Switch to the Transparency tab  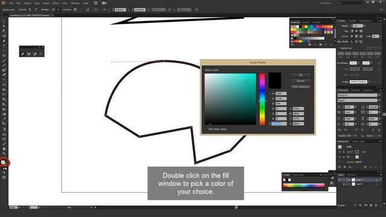click(x=365, y=20)
